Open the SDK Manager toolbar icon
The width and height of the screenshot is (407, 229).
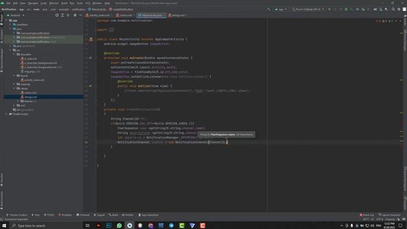coord(386,10)
